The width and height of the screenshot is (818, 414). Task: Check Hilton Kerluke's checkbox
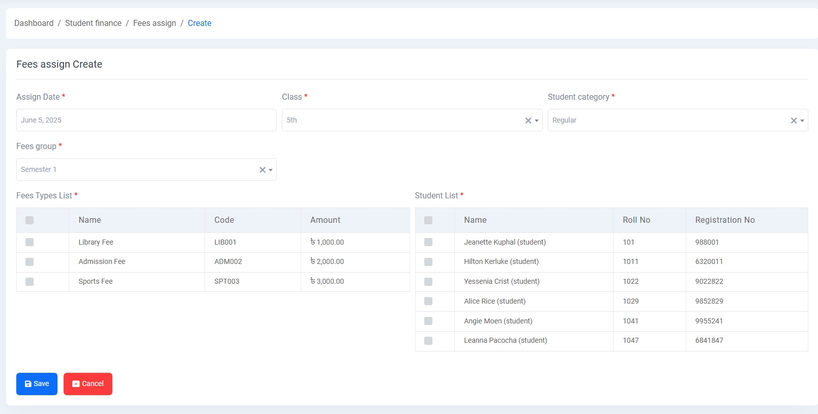tap(428, 262)
